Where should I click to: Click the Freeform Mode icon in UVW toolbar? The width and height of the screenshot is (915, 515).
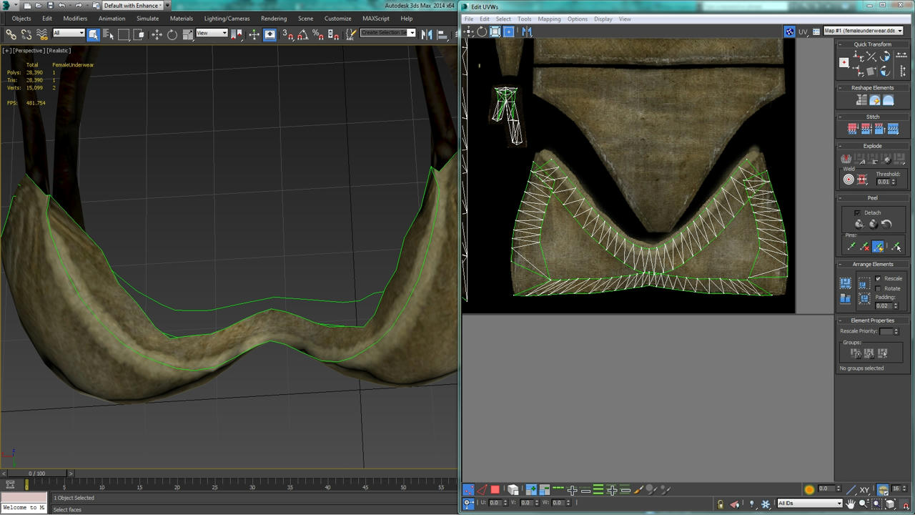click(x=509, y=31)
